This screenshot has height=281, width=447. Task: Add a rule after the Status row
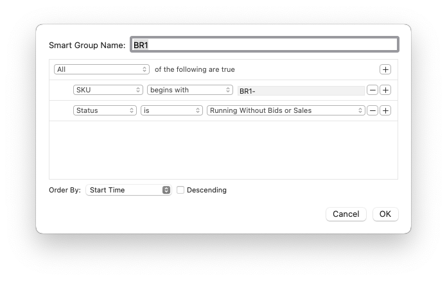tap(385, 110)
